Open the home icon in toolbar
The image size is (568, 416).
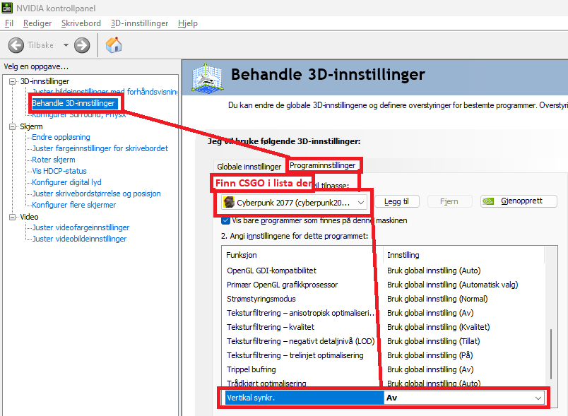coord(113,45)
